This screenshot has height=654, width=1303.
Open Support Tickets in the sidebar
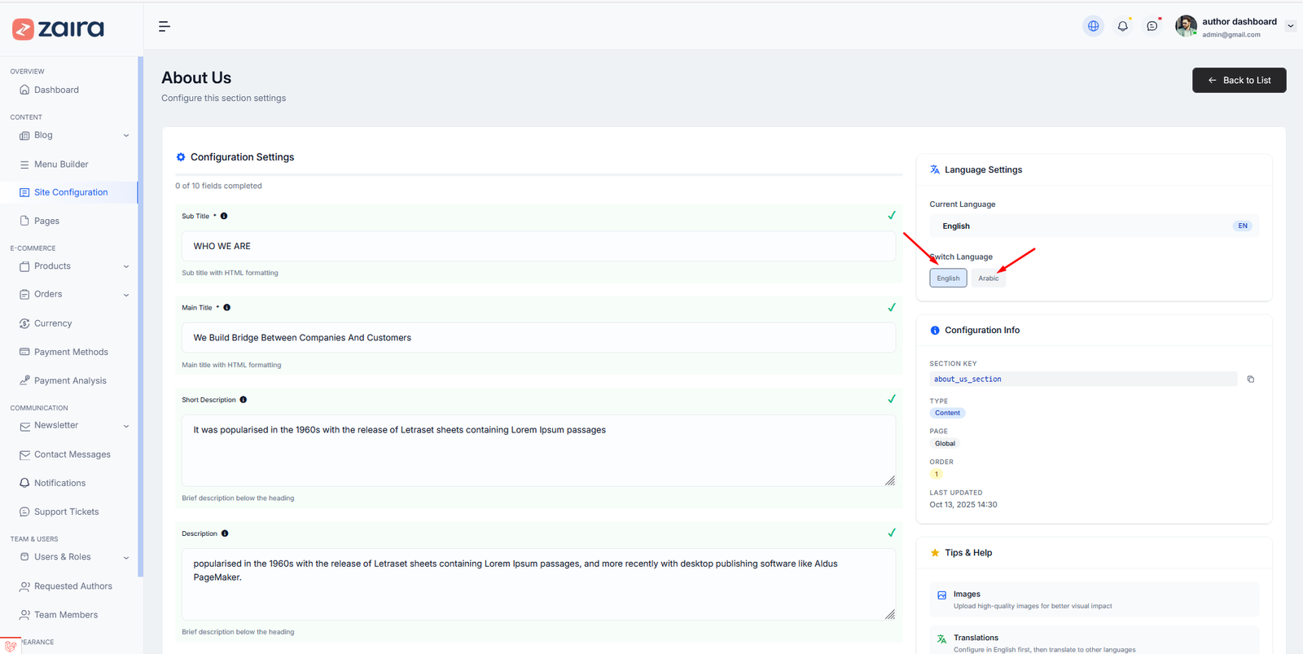66,511
